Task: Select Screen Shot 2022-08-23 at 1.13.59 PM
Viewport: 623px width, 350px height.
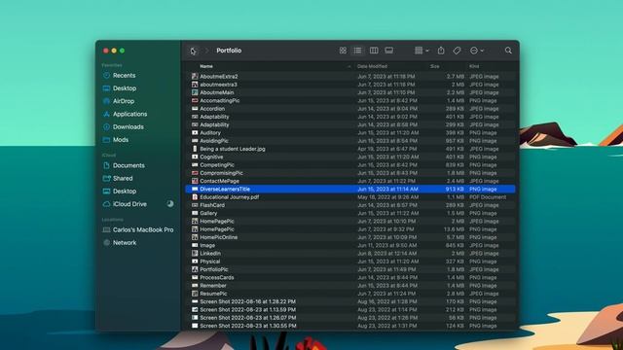Action: click(350, 309)
